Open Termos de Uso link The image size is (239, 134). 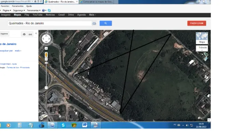13,68
